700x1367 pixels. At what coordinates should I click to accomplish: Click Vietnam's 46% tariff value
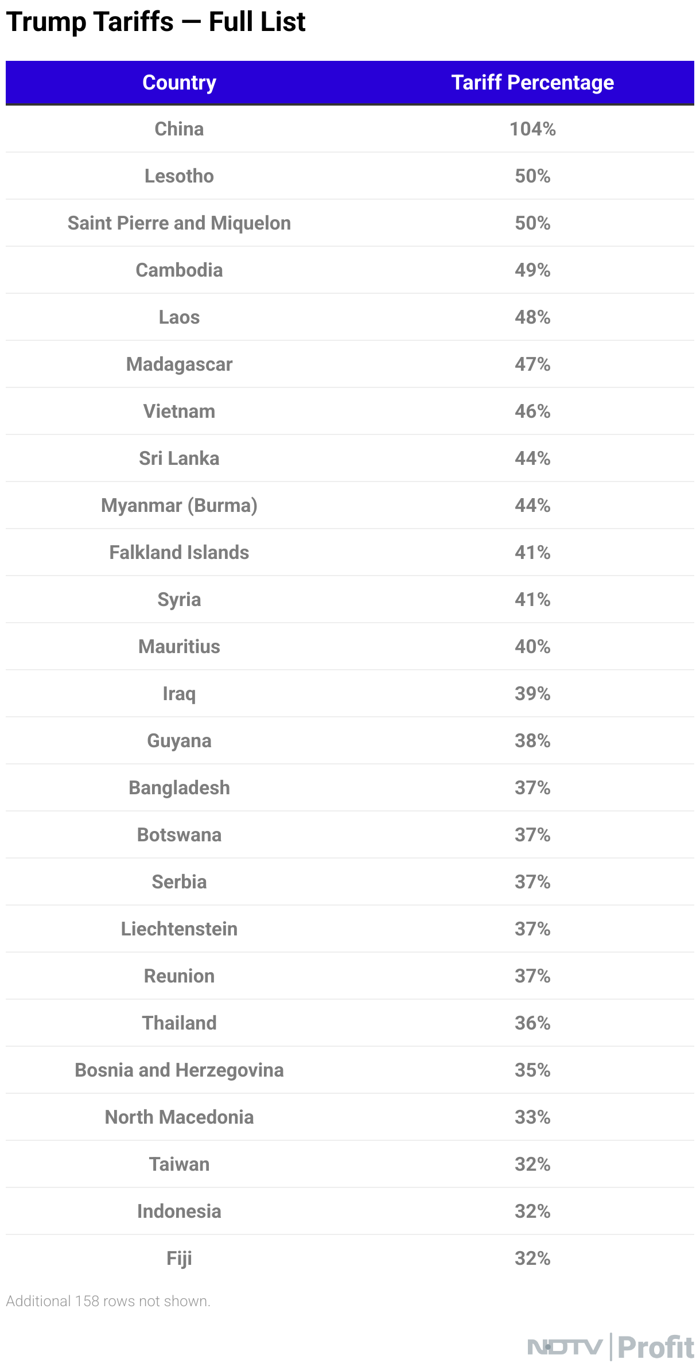(532, 411)
